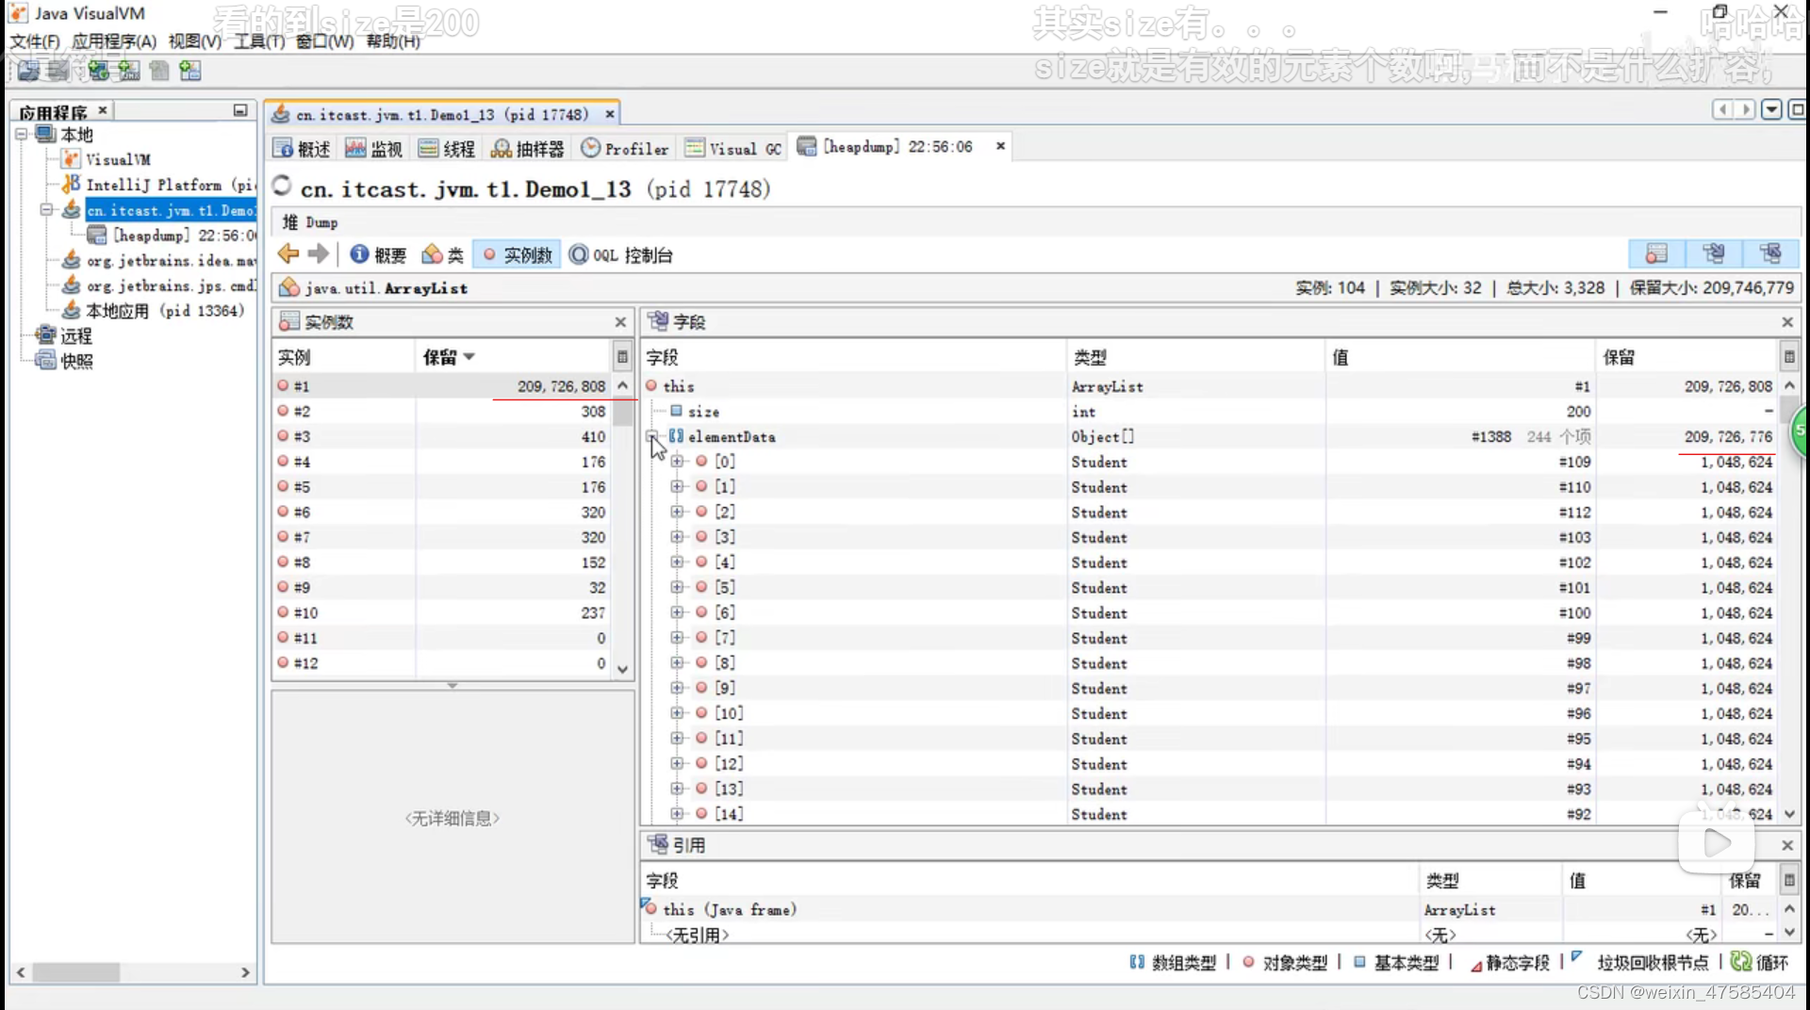Click the 类型 column header in fields panel
The image size is (1810, 1010).
click(x=1195, y=357)
